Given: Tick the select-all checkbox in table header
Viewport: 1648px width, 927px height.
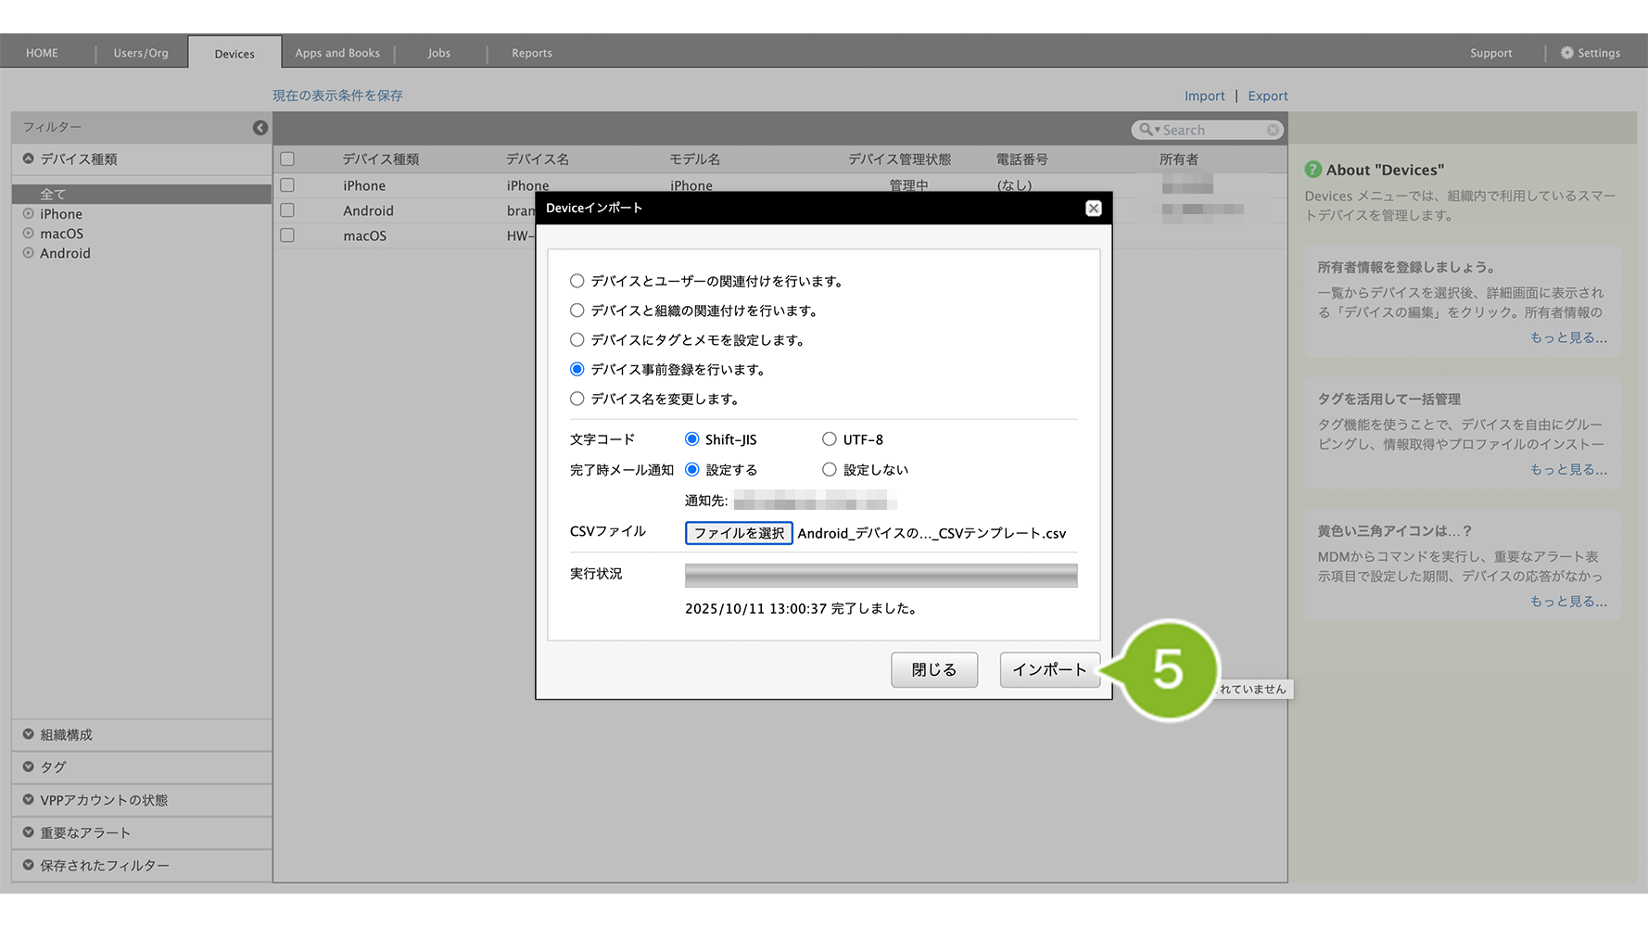Looking at the screenshot, I should click(287, 159).
